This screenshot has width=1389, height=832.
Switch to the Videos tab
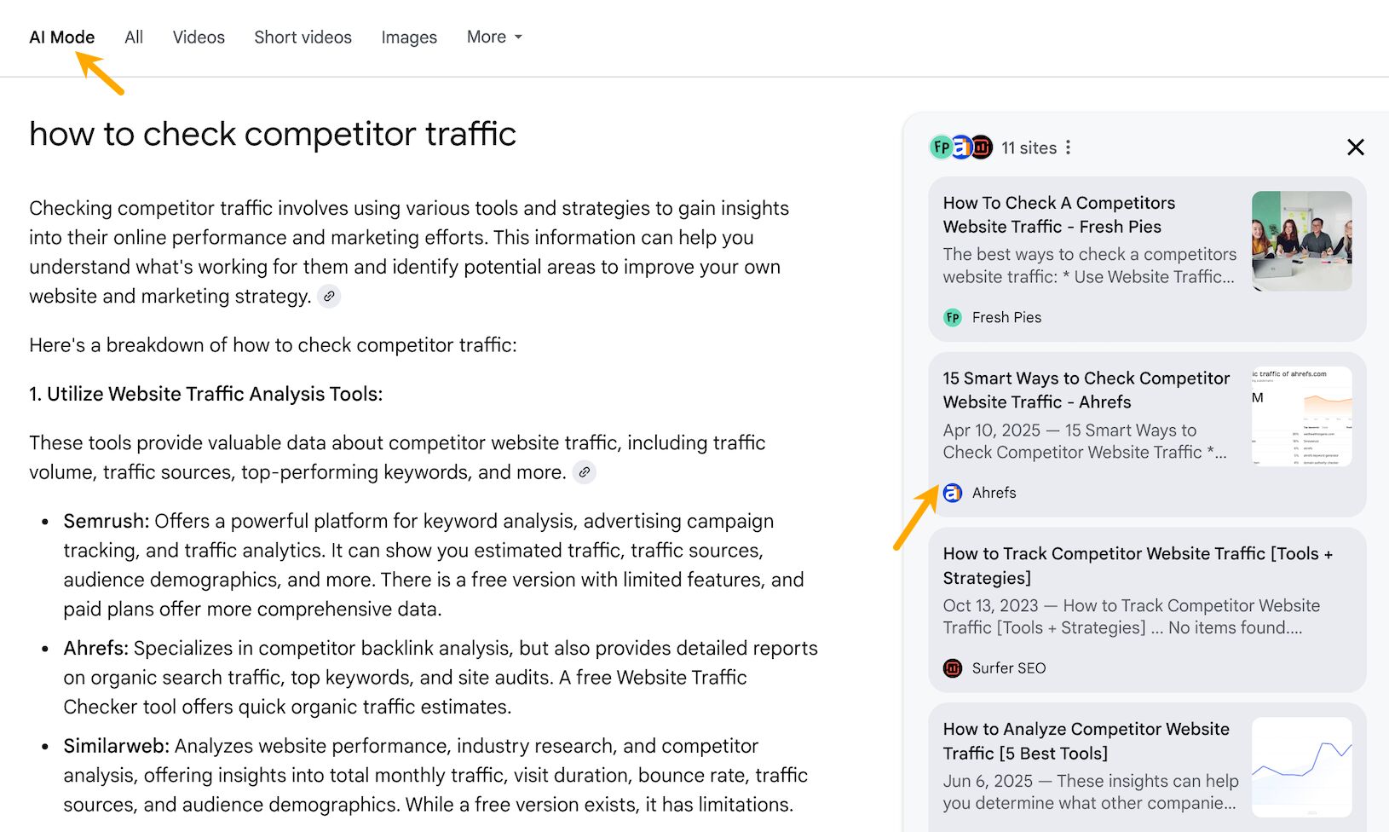click(199, 37)
